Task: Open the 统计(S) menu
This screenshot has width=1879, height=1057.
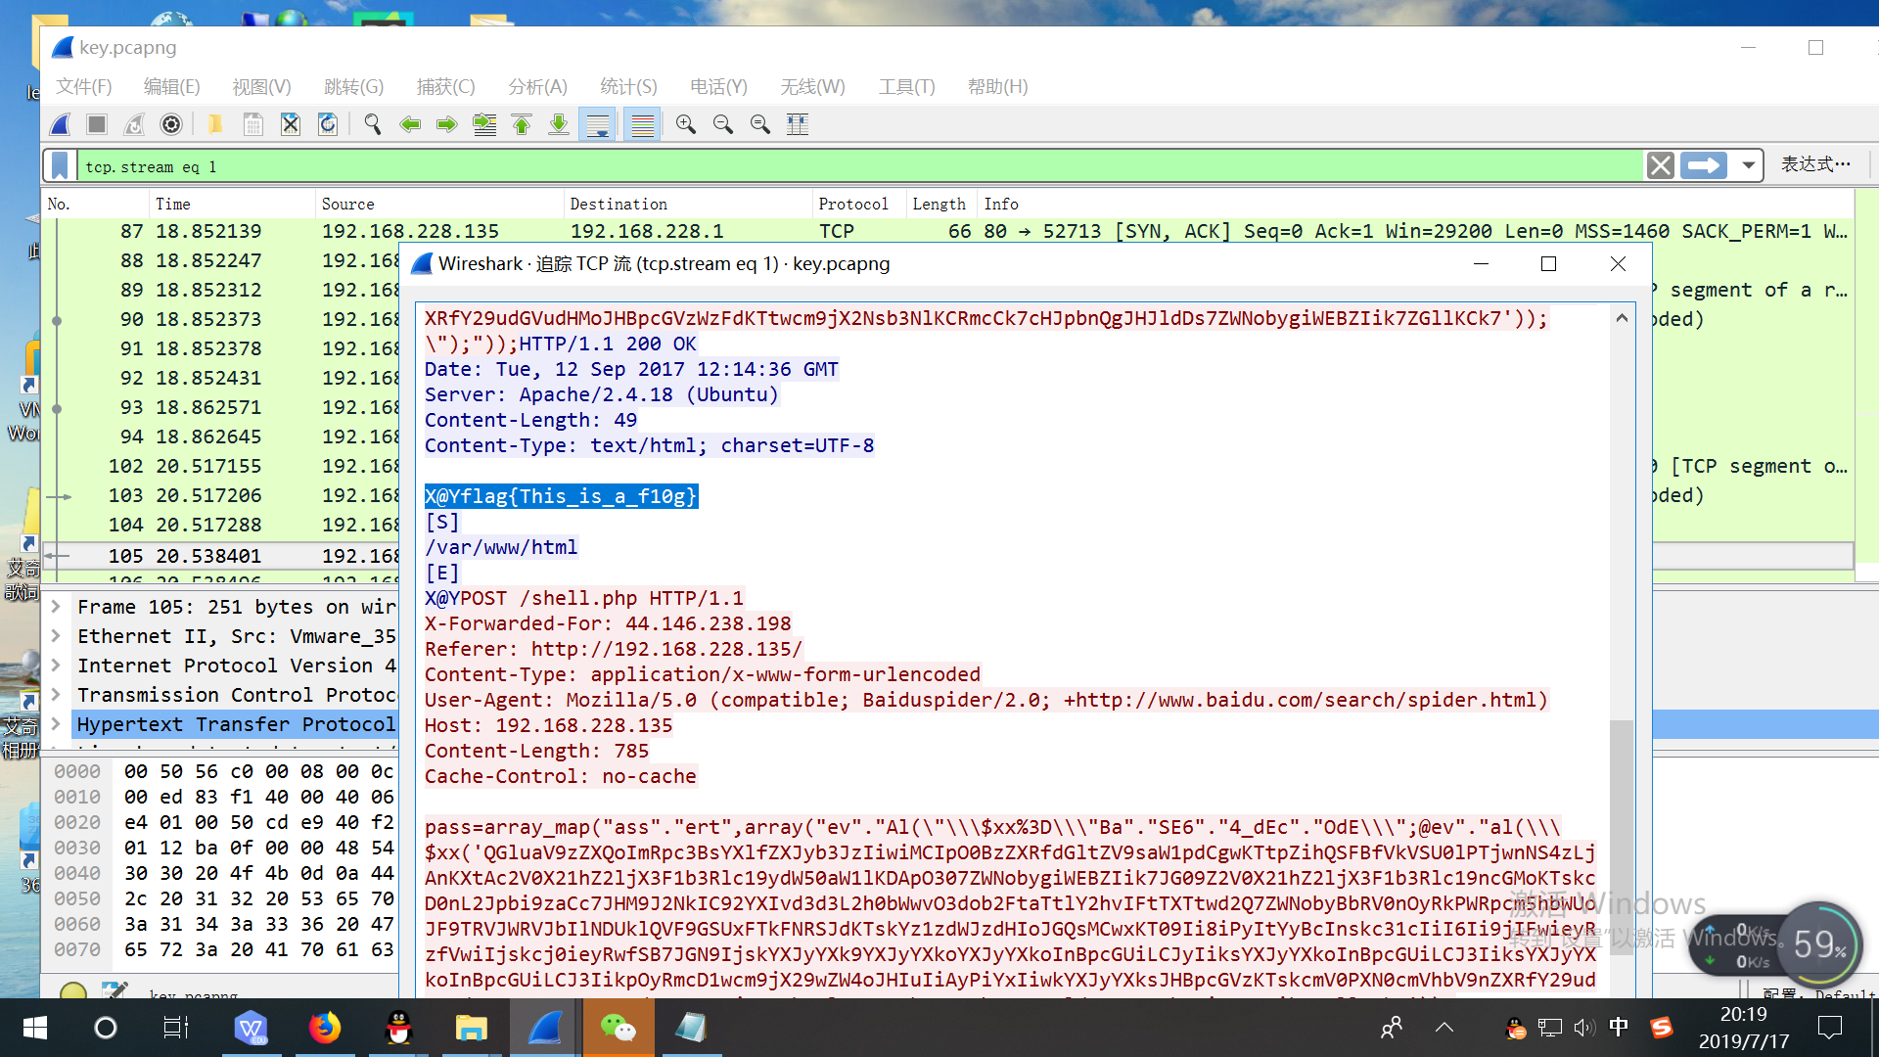Action: pos(628,86)
